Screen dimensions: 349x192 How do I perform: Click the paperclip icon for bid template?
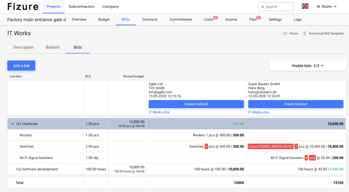tap(304, 34)
